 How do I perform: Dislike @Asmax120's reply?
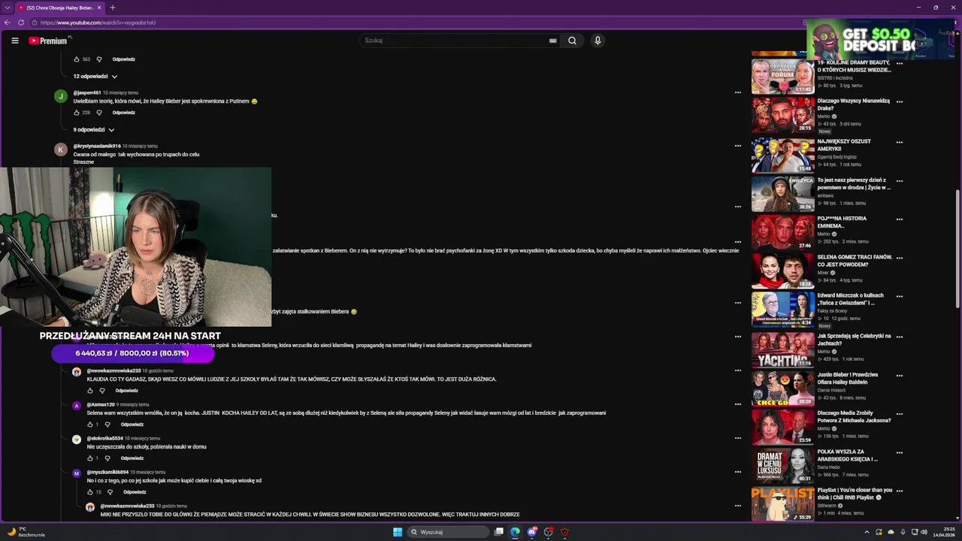click(x=107, y=425)
